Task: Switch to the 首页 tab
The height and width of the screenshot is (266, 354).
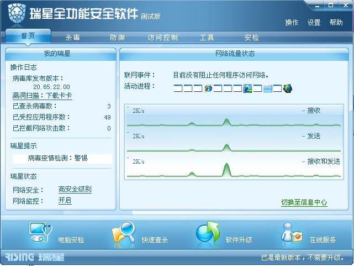Action: tap(28, 36)
